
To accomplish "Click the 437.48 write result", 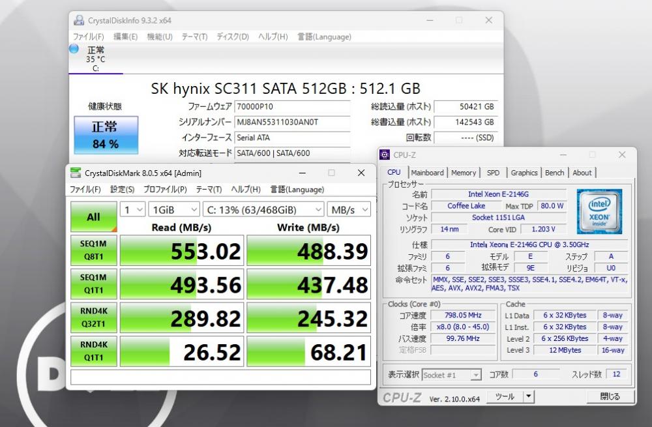I will click(x=308, y=284).
